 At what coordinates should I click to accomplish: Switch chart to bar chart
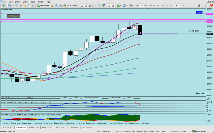click(82, 6)
